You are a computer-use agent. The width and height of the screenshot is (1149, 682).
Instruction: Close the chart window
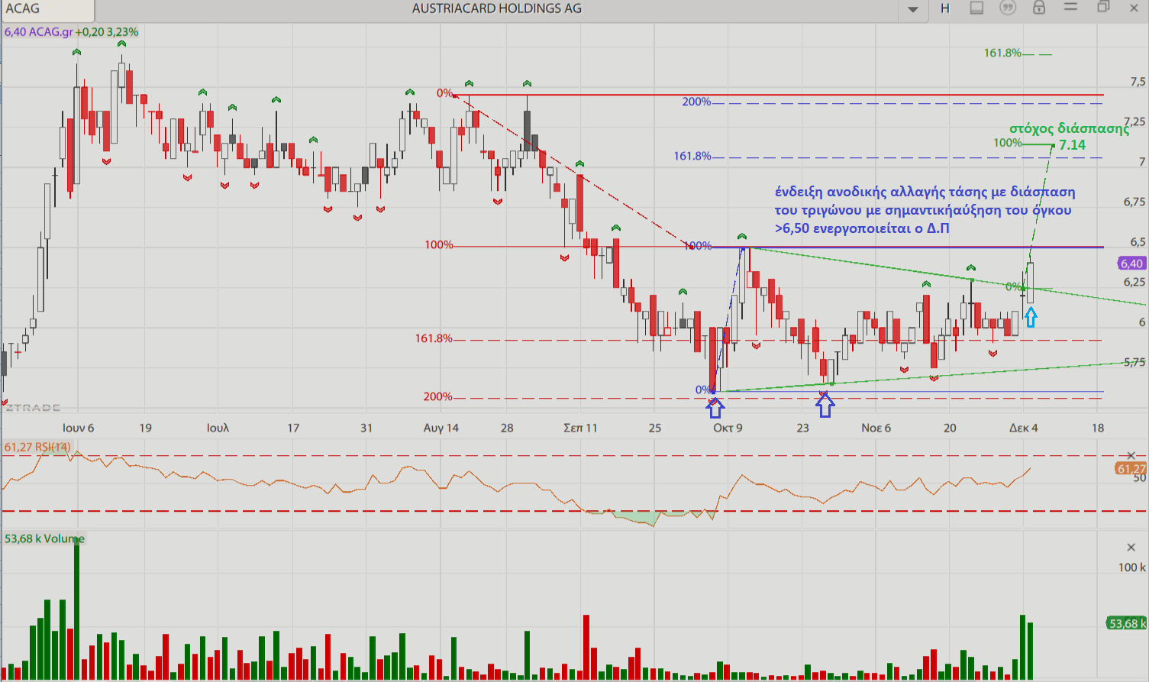[x=1134, y=8]
